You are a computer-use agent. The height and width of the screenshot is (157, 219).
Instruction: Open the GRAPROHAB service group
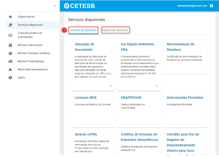tap(131, 98)
